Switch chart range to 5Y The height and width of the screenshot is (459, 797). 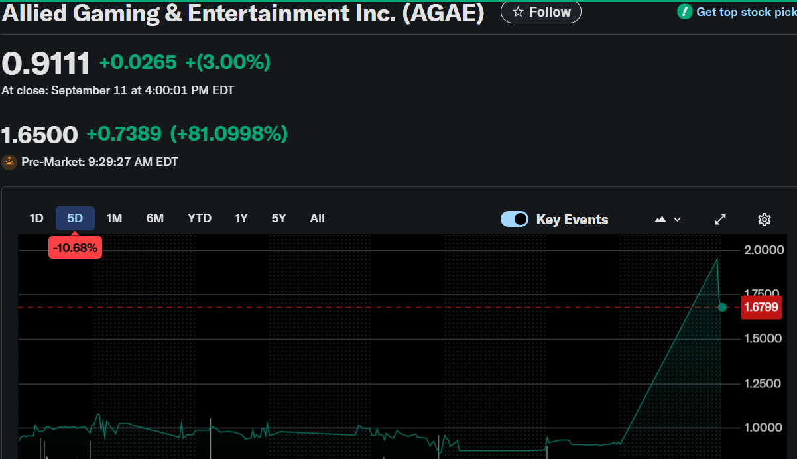pyautogui.click(x=279, y=218)
